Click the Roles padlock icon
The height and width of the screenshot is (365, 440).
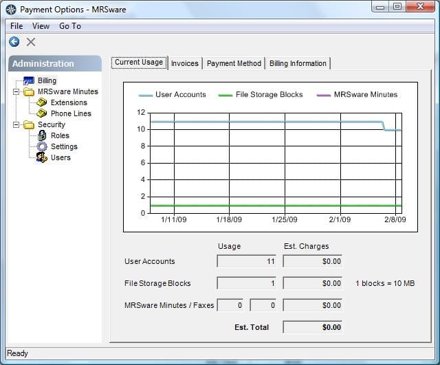click(x=42, y=135)
